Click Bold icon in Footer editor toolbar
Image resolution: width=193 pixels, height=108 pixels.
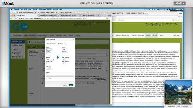click(x=43, y=83)
